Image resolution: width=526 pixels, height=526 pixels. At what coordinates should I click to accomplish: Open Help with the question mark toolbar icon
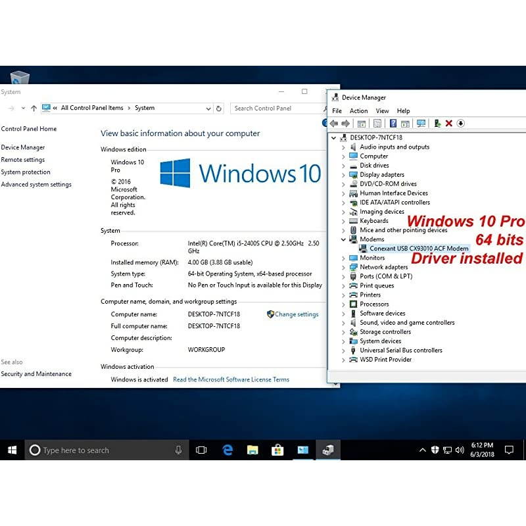pos(392,123)
